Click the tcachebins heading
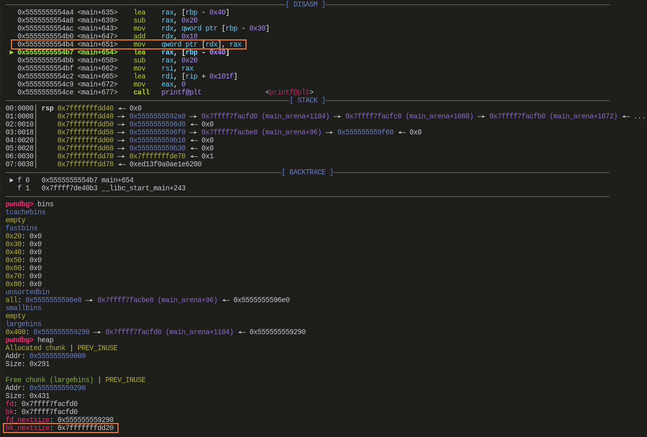 (x=25, y=212)
